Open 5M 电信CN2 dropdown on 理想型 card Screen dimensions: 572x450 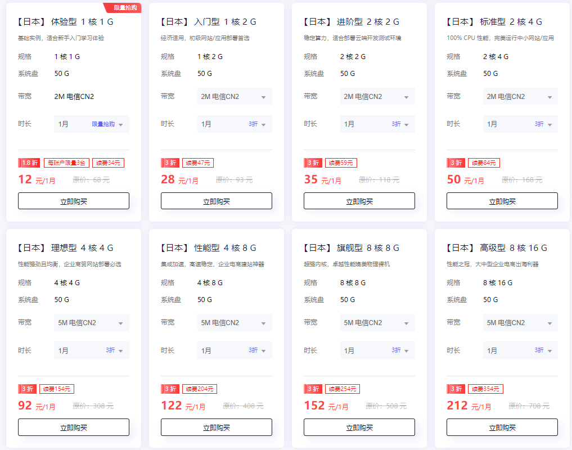[92, 323]
